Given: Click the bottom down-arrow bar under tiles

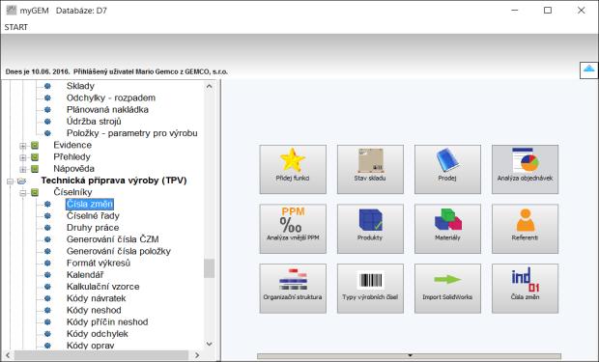Looking at the screenshot, I should (x=409, y=356).
